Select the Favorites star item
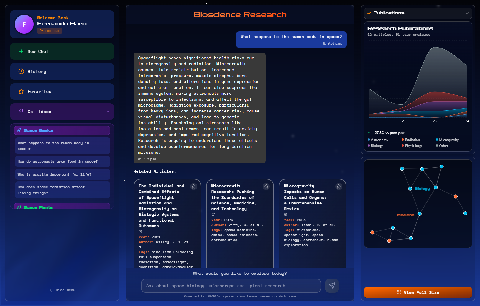The height and width of the screenshot is (306, 480). point(62,91)
